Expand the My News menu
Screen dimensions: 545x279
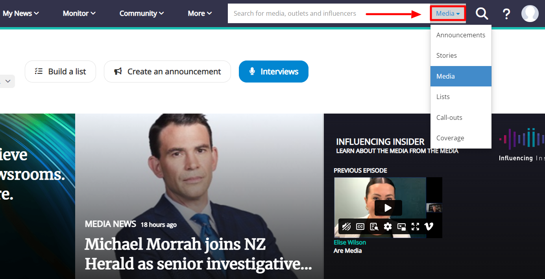(21, 13)
